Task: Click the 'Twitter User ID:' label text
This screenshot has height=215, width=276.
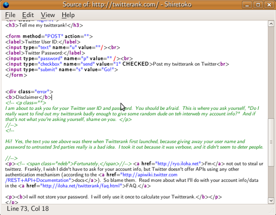Action: pos(41,42)
